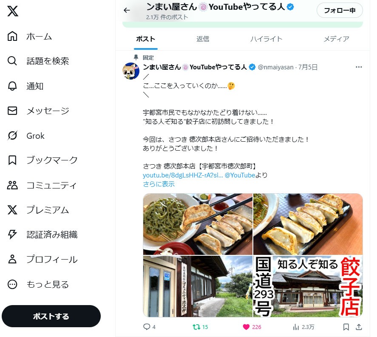Open the ホーム home icon
The width and height of the screenshot is (377, 337).
coord(12,36)
